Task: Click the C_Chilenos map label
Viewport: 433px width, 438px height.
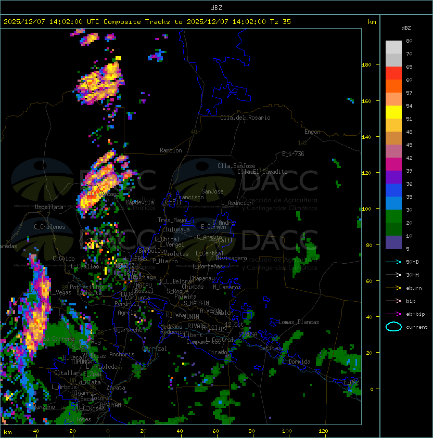Action: pyautogui.click(x=49, y=227)
